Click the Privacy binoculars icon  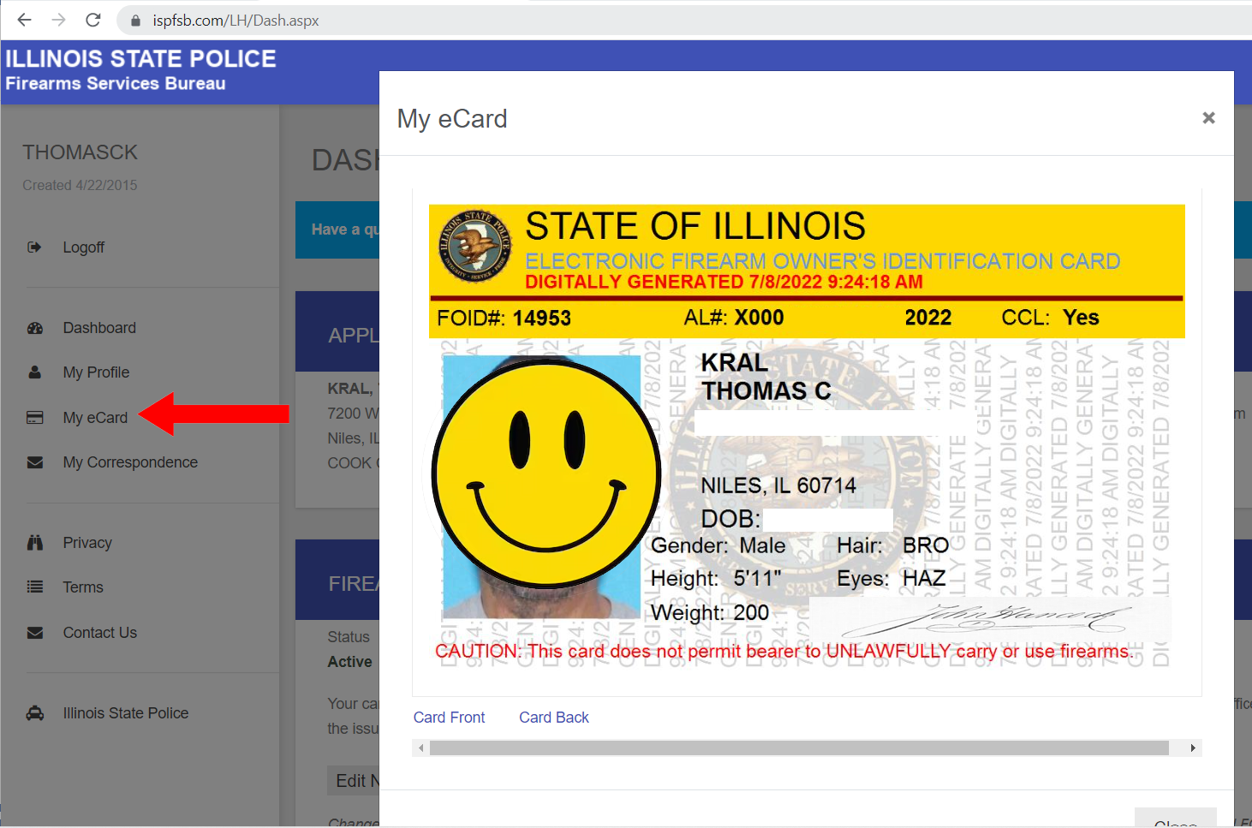tap(35, 543)
